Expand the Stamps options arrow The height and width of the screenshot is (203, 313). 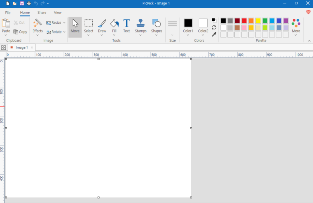click(x=140, y=35)
